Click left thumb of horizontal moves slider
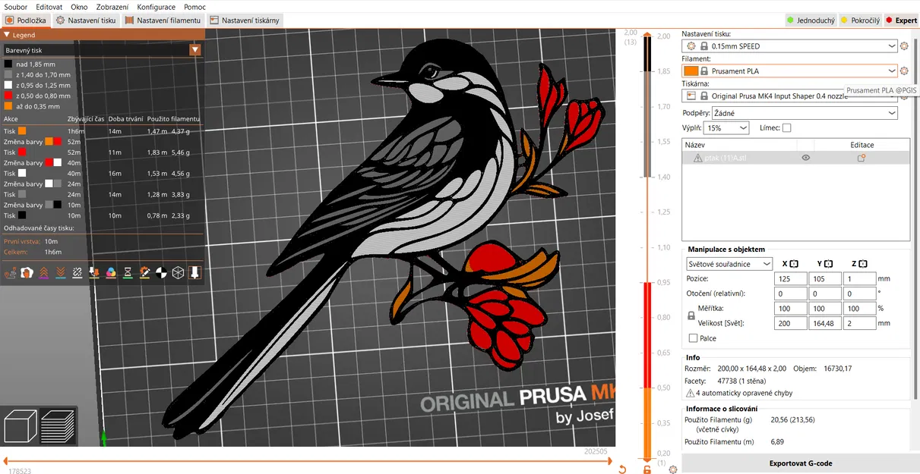Screen dimensions: 920x474 click(x=5, y=460)
